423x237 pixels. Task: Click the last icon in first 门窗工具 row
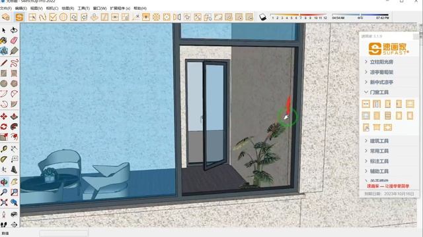[410, 104]
